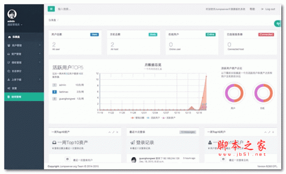Expand the 上传下载 chevron arrow
286x174 pixels.
point(40,79)
